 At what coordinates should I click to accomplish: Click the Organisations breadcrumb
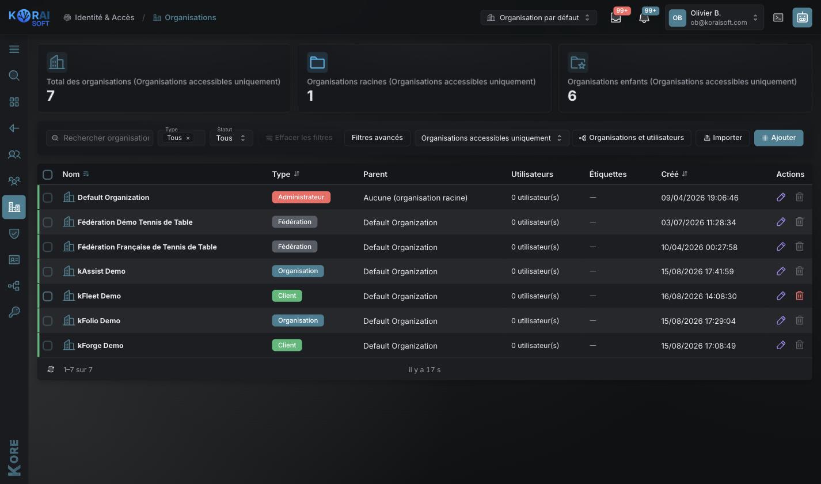click(185, 17)
